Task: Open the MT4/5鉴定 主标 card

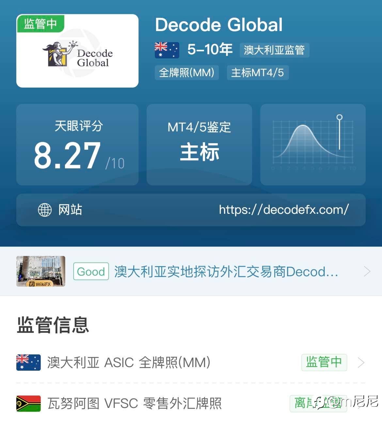Action: (199, 144)
